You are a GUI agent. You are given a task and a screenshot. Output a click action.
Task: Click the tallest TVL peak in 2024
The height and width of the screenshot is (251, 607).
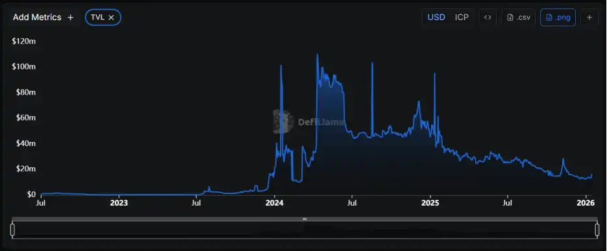(317, 54)
